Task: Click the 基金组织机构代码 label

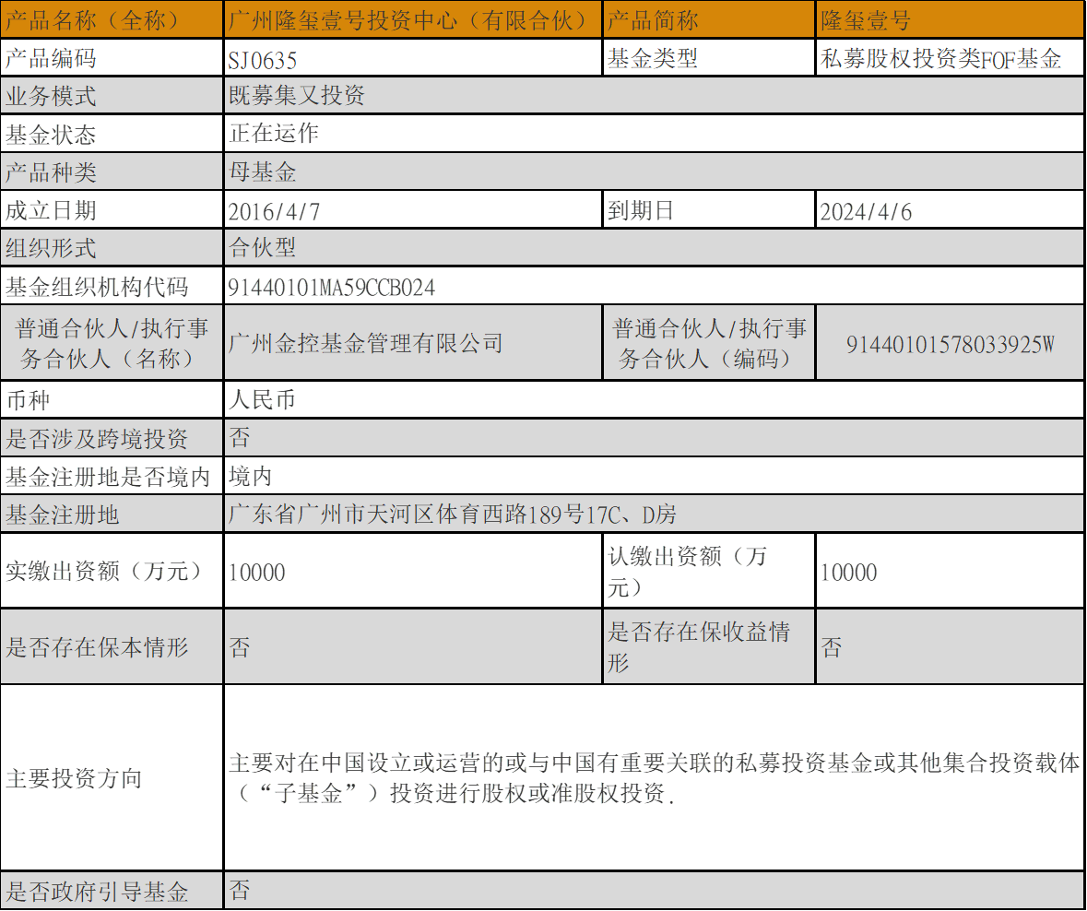Action: 97,287
